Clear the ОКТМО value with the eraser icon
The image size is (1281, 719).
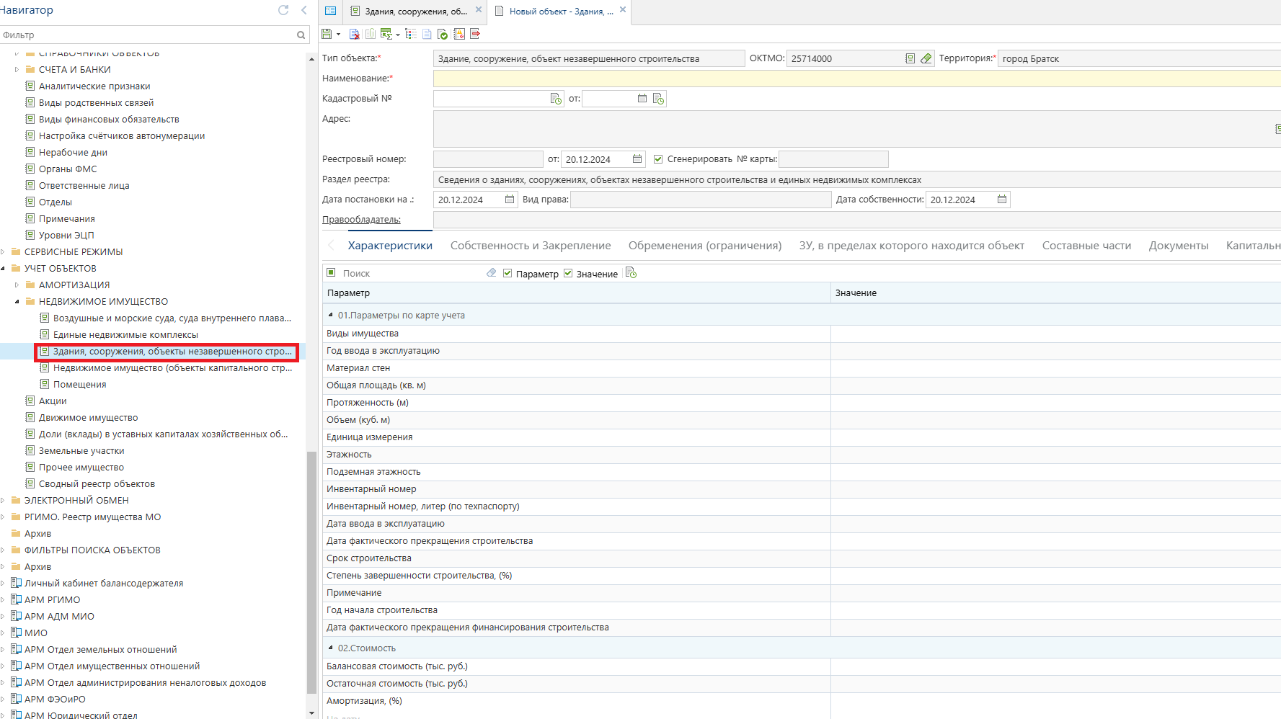click(926, 58)
